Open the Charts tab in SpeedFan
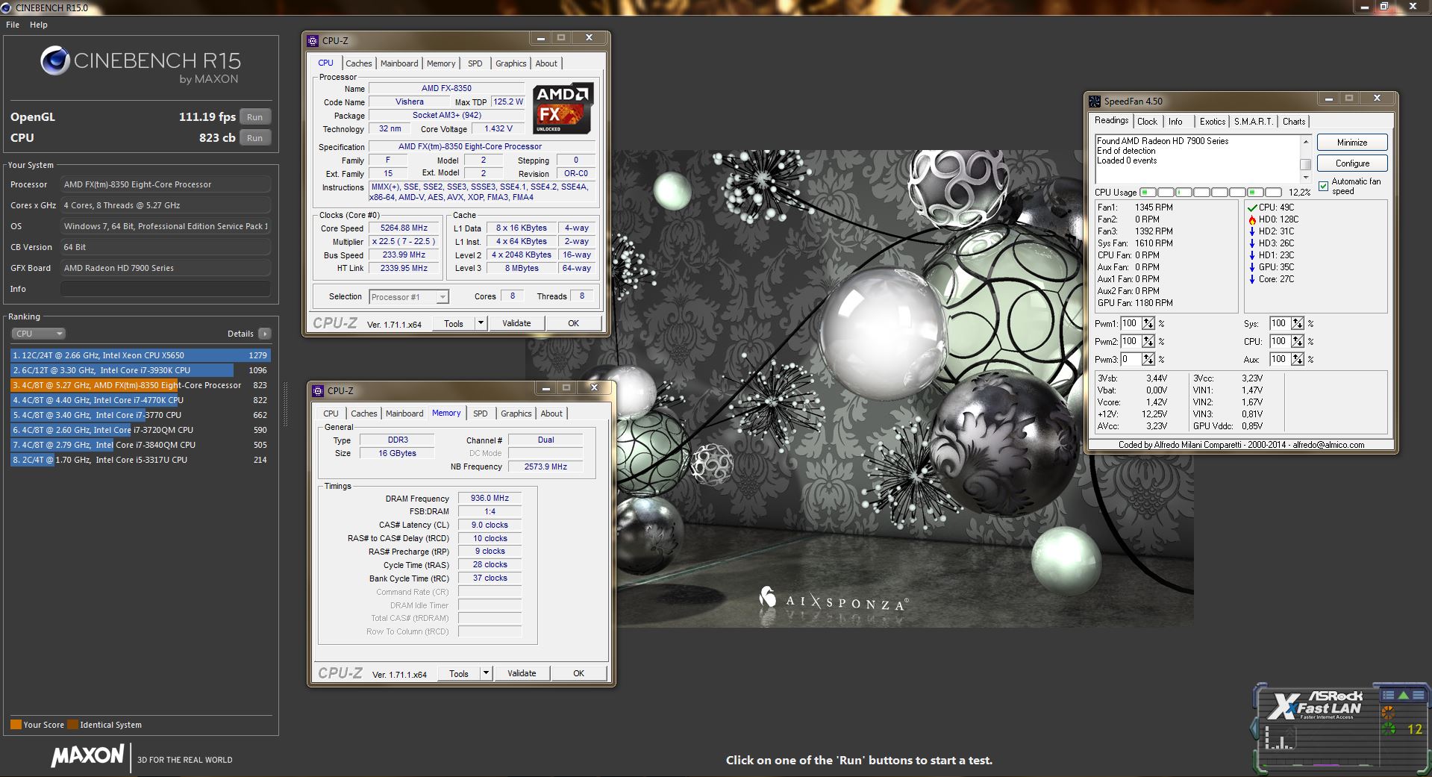Screen dimensions: 1432x777 [x=1294, y=122]
